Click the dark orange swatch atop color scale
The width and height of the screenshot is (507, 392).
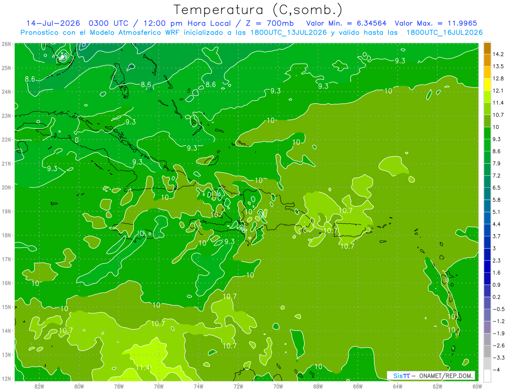coord(487,49)
